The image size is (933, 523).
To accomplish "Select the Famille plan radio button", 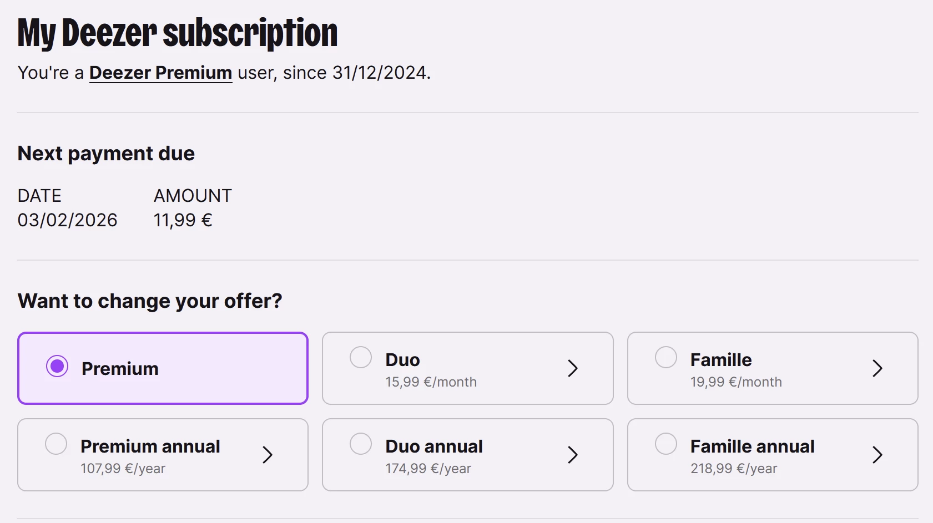I will 665,357.
